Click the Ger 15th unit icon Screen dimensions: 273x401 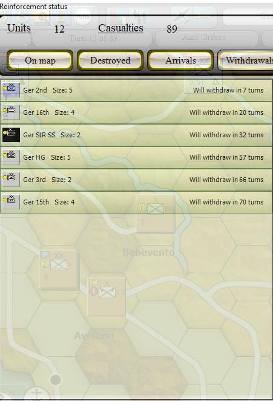[11, 202]
